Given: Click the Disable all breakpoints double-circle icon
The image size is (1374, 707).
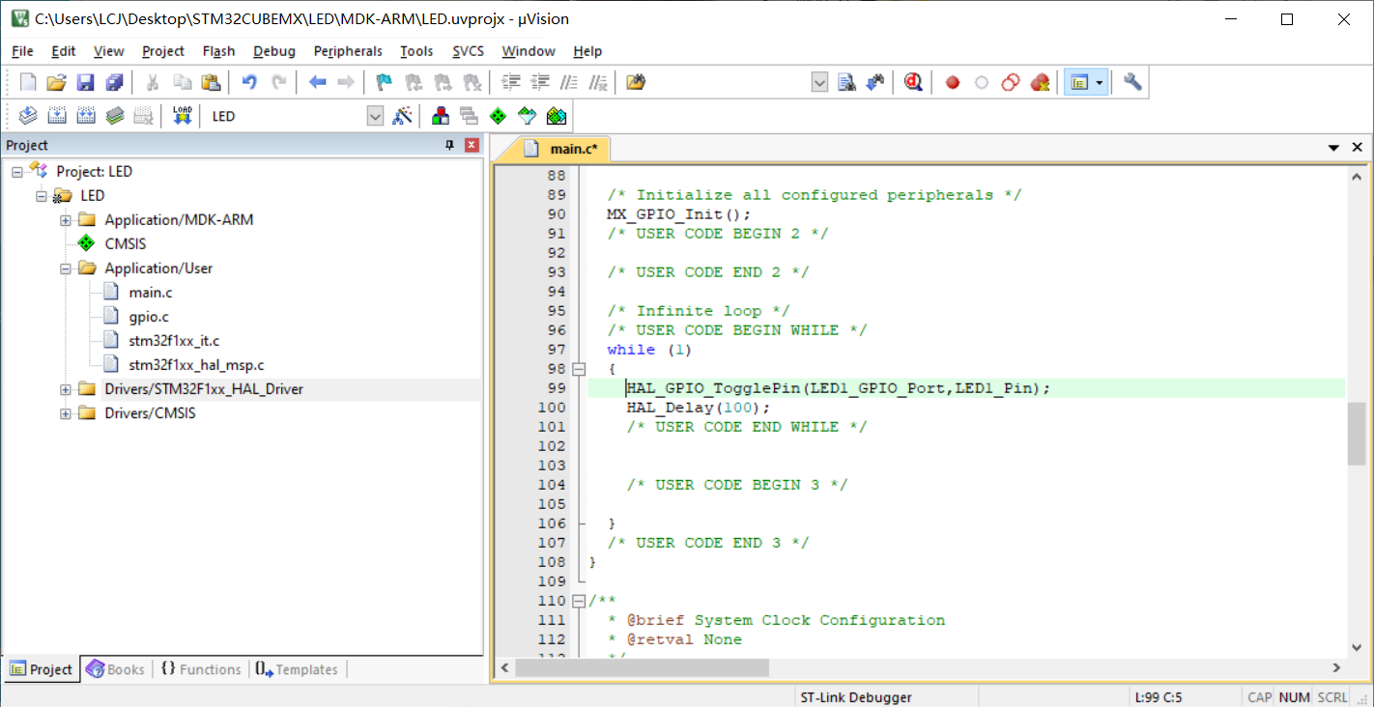Looking at the screenshot, I should click(1010, 82).
